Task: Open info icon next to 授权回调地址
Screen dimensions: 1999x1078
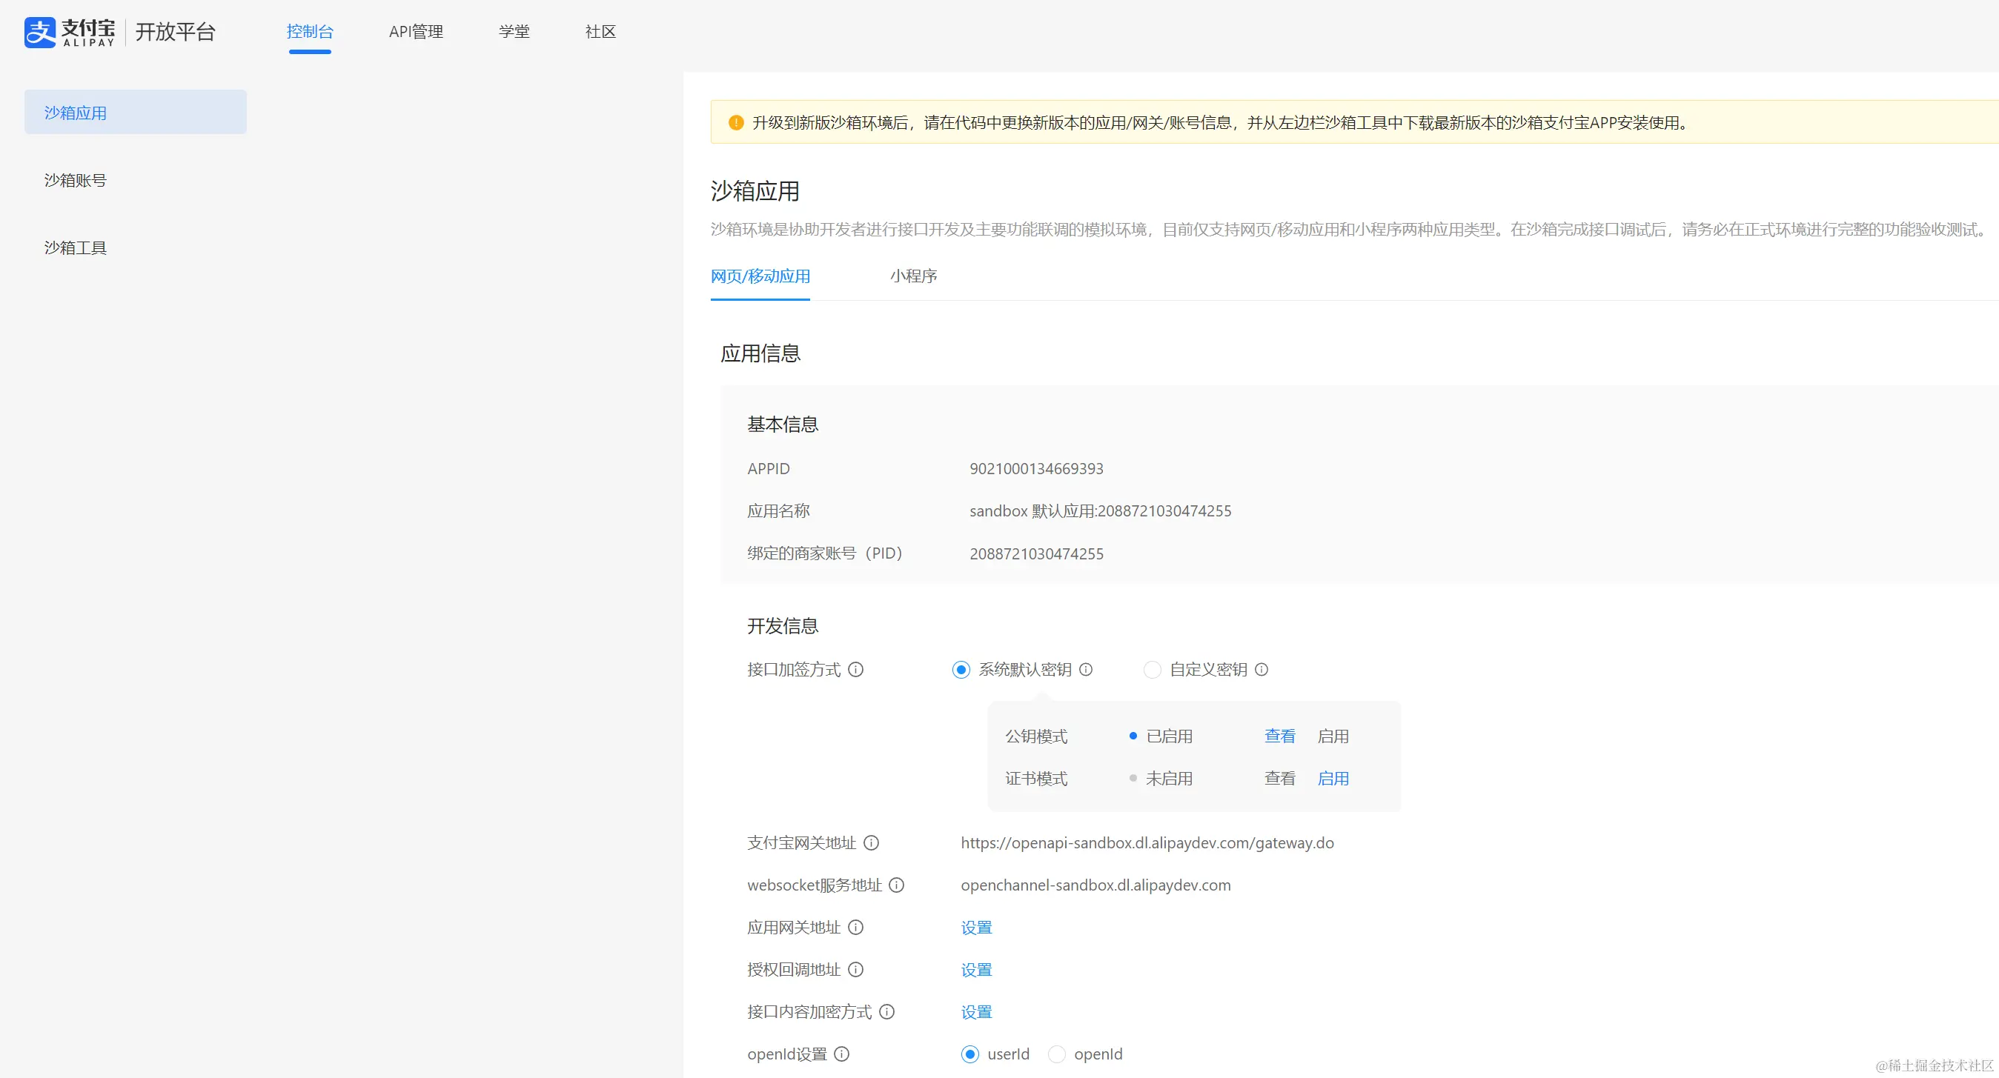Action: (855, 969)
